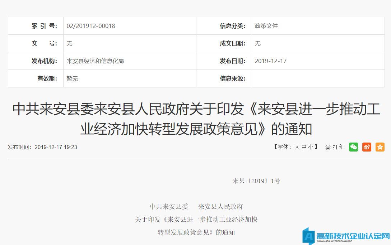Click the 中共来安县委 来安县人民政府 body line
This screenshot has width=391, height=245.
pyautogui.click(x=196, y=207)
